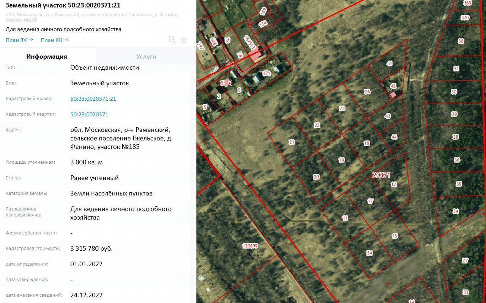
Task: Select parcel 22 on the map
Action: tap(317, 126)
